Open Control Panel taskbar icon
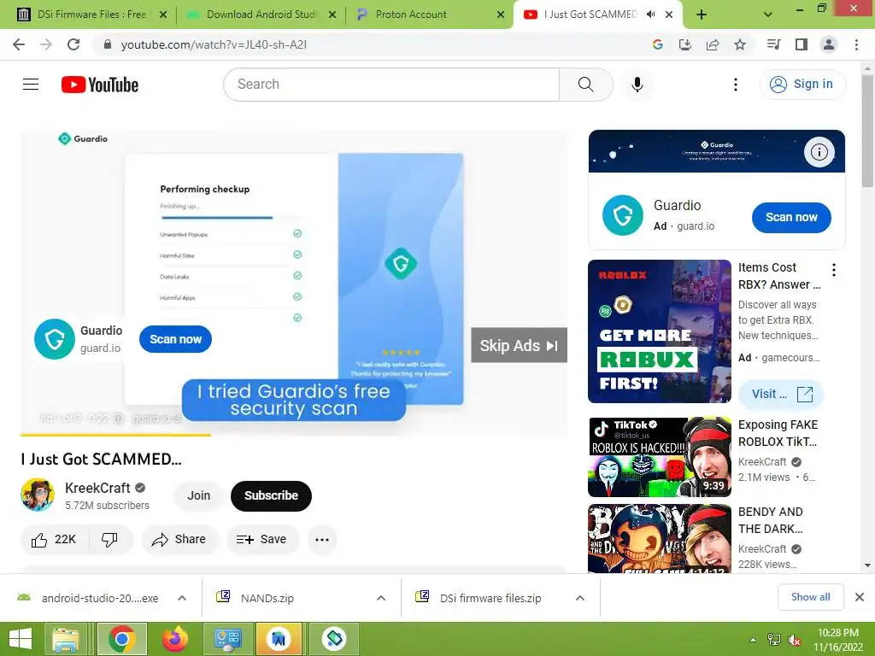The image size is (875, 656). click(226, 639)
